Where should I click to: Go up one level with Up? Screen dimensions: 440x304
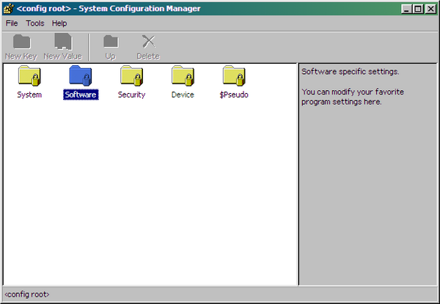[110, 47]
